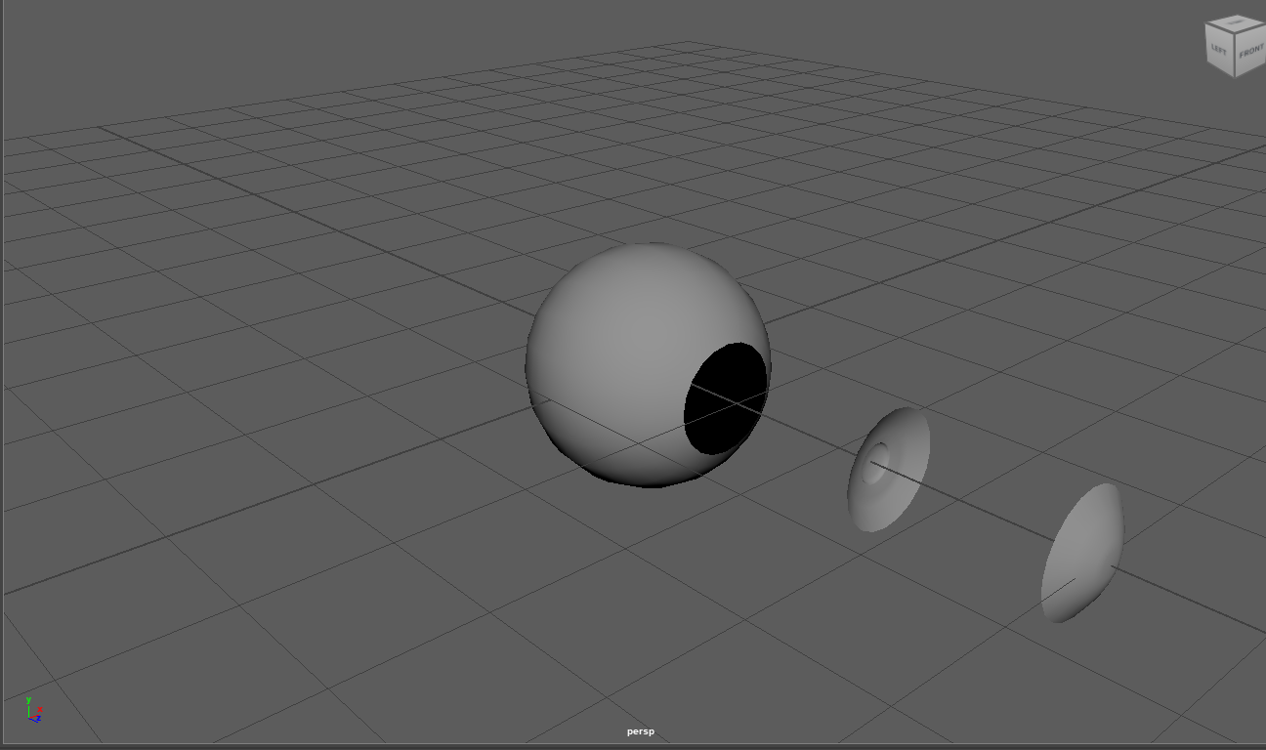Click the persp camera name label

pyautogui.click(x=641, y=731)
